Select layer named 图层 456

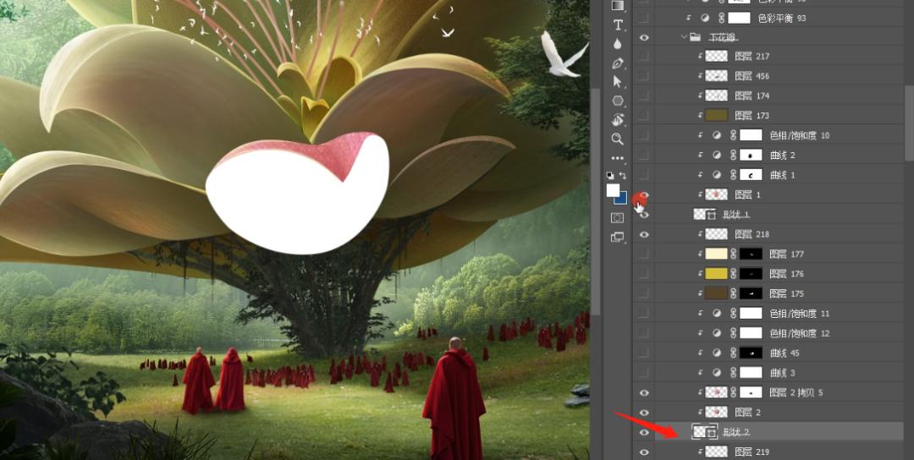coord(752,76)
